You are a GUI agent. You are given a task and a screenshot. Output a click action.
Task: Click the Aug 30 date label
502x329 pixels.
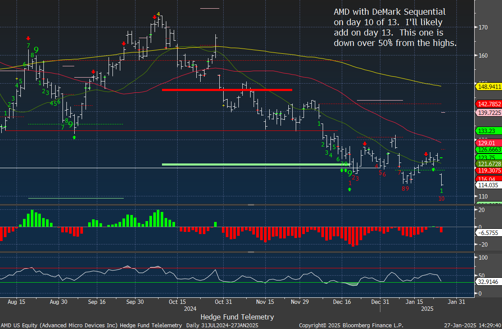click(x=59, y=302)
